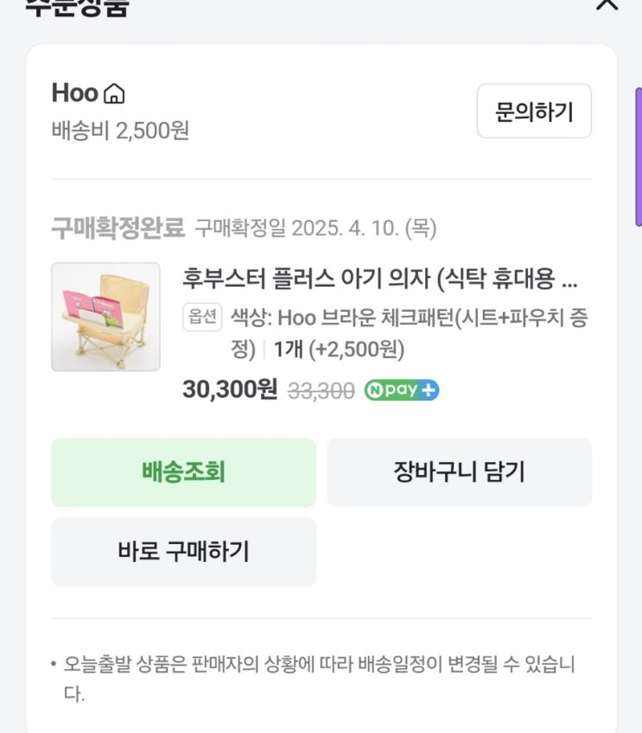
Task: Click the 배송비 2,500원 shipping fee text
Action: (120, 130)
